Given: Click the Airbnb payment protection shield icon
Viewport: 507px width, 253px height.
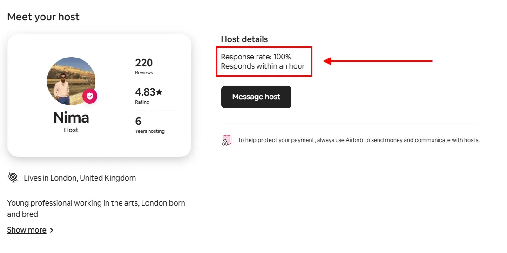Looking at the screenshot, I should pos(227,140).
